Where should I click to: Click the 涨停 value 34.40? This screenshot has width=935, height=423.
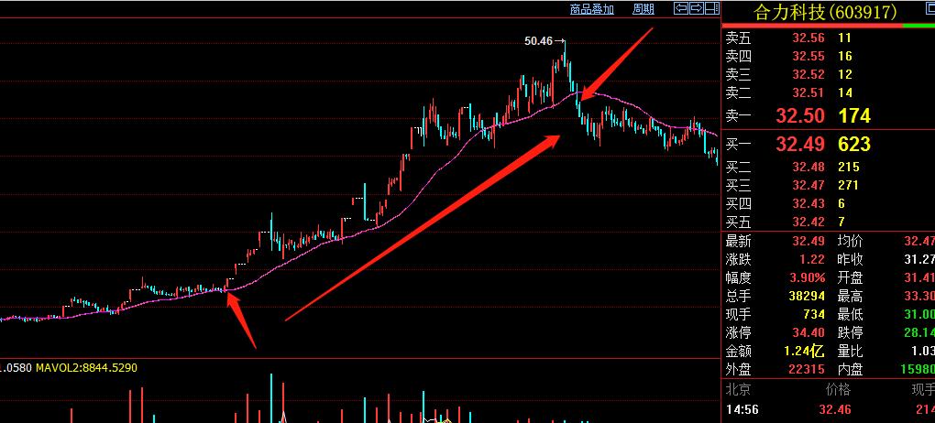tap(808, 332)
